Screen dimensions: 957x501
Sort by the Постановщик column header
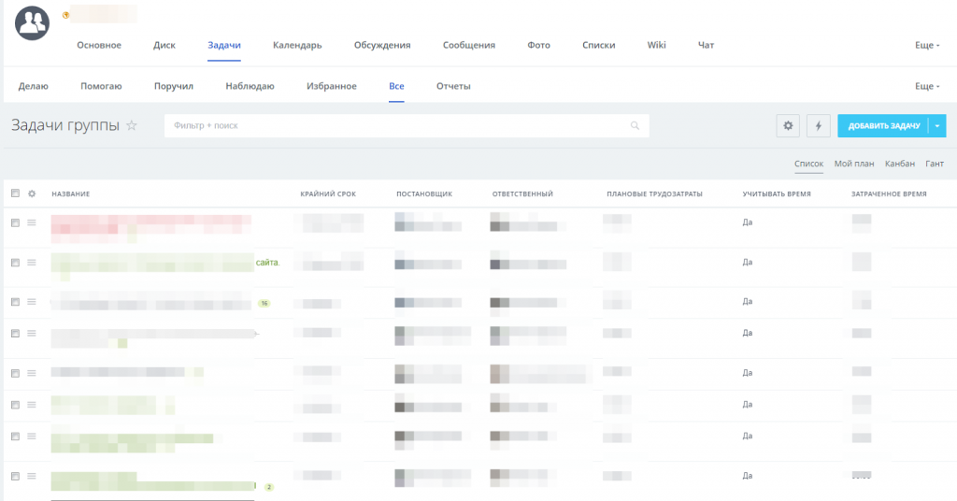point(424,194)
